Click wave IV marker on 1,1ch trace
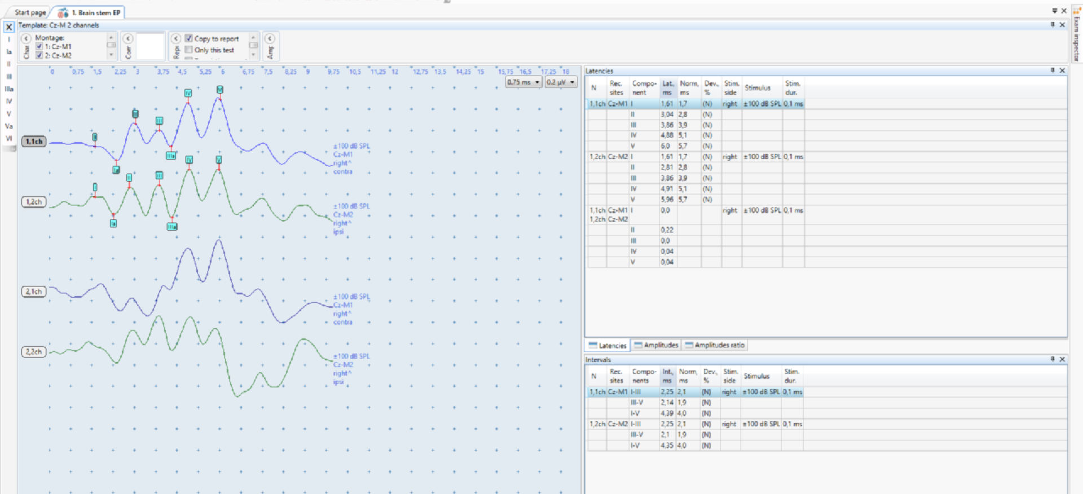The height and width of the screenshot is (494, 1083). coord(188,93)
